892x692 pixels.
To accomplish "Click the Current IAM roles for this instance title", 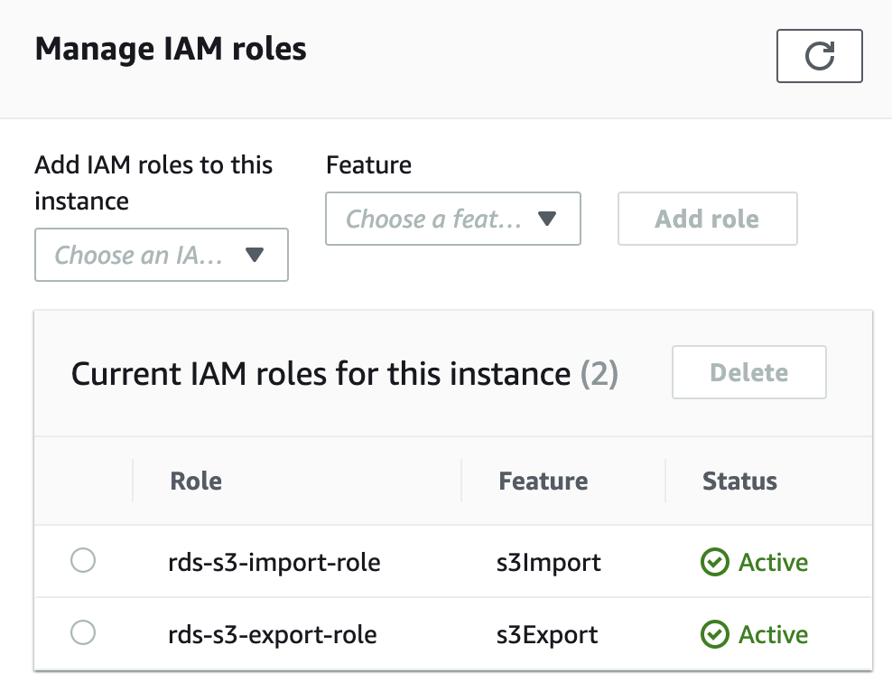I will (x=321, y=373).
